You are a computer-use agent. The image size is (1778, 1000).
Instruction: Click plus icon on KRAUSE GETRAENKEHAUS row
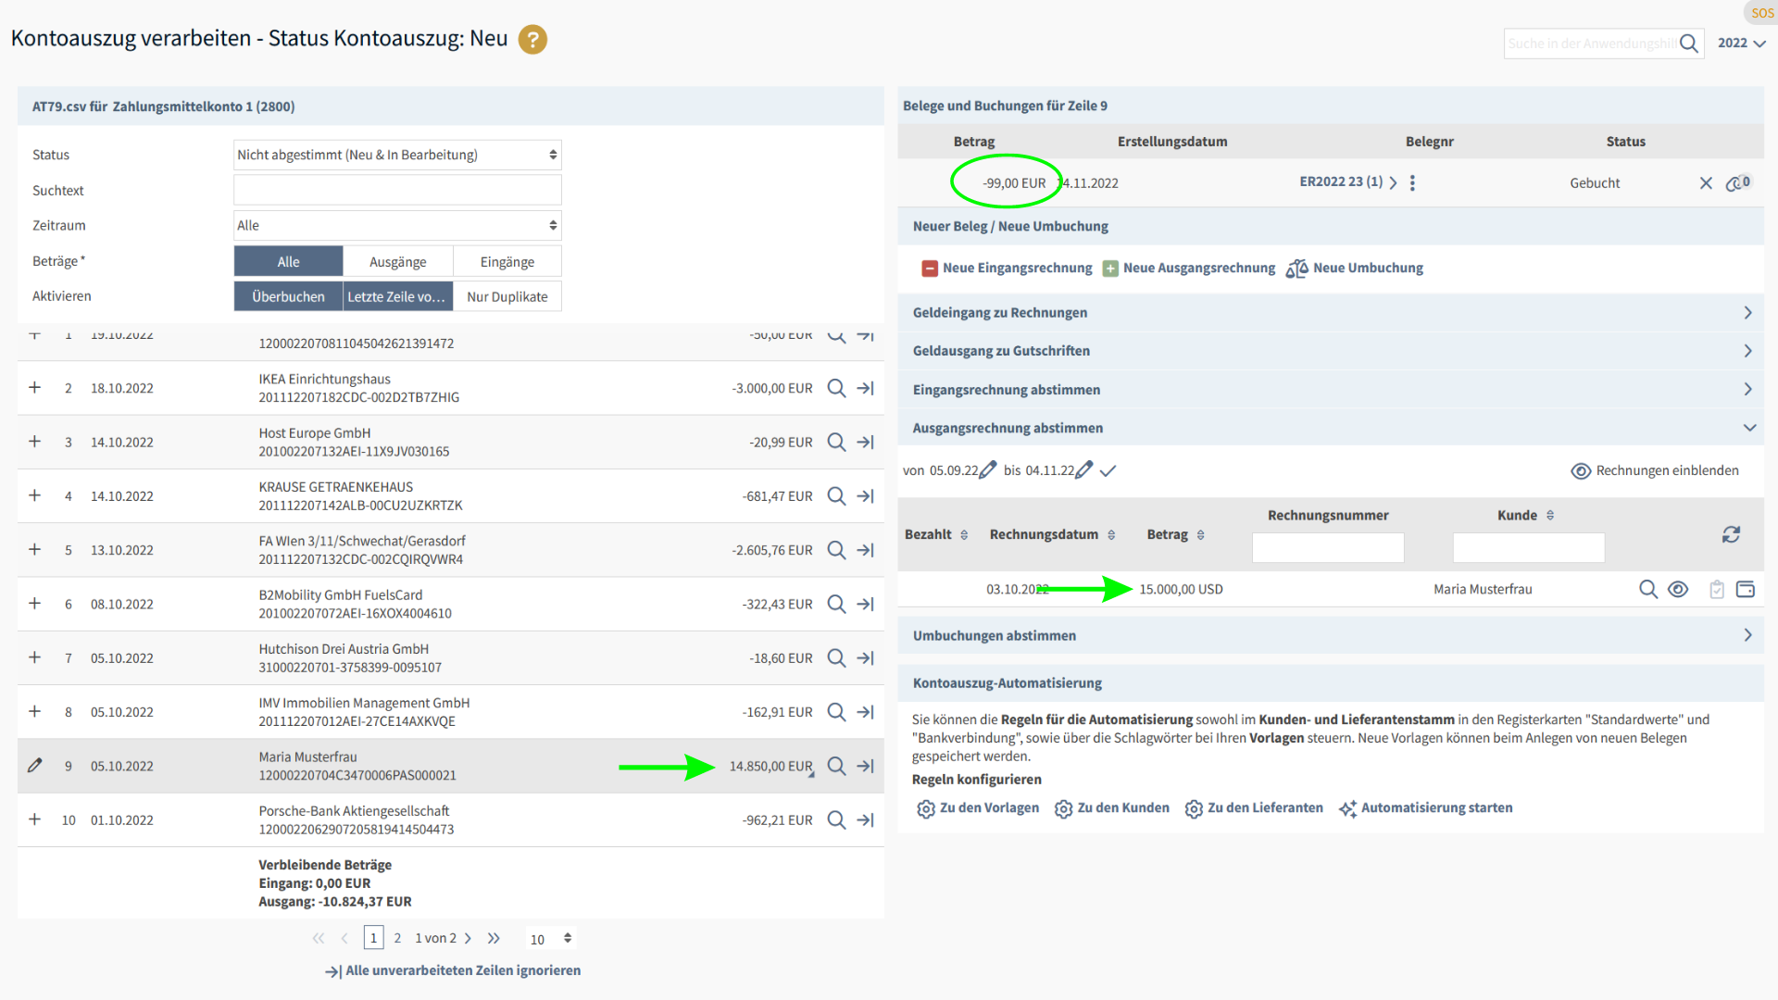click(x=35, y=495)
